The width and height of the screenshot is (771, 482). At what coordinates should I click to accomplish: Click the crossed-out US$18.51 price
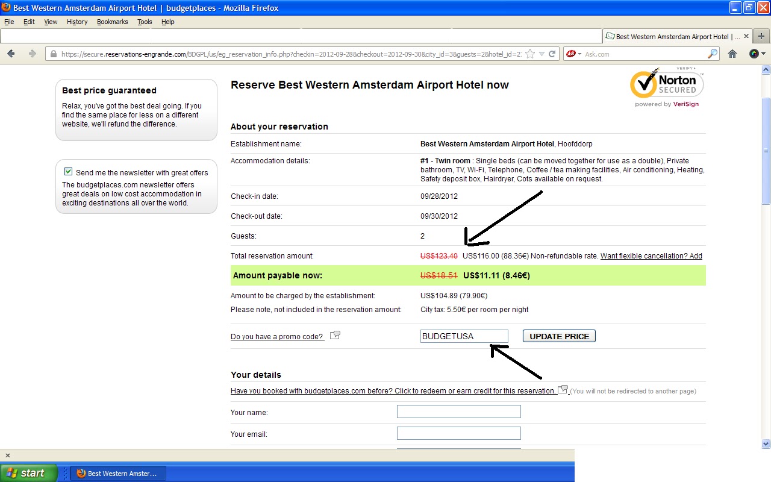pyautogui.click(x=439, y=275)
